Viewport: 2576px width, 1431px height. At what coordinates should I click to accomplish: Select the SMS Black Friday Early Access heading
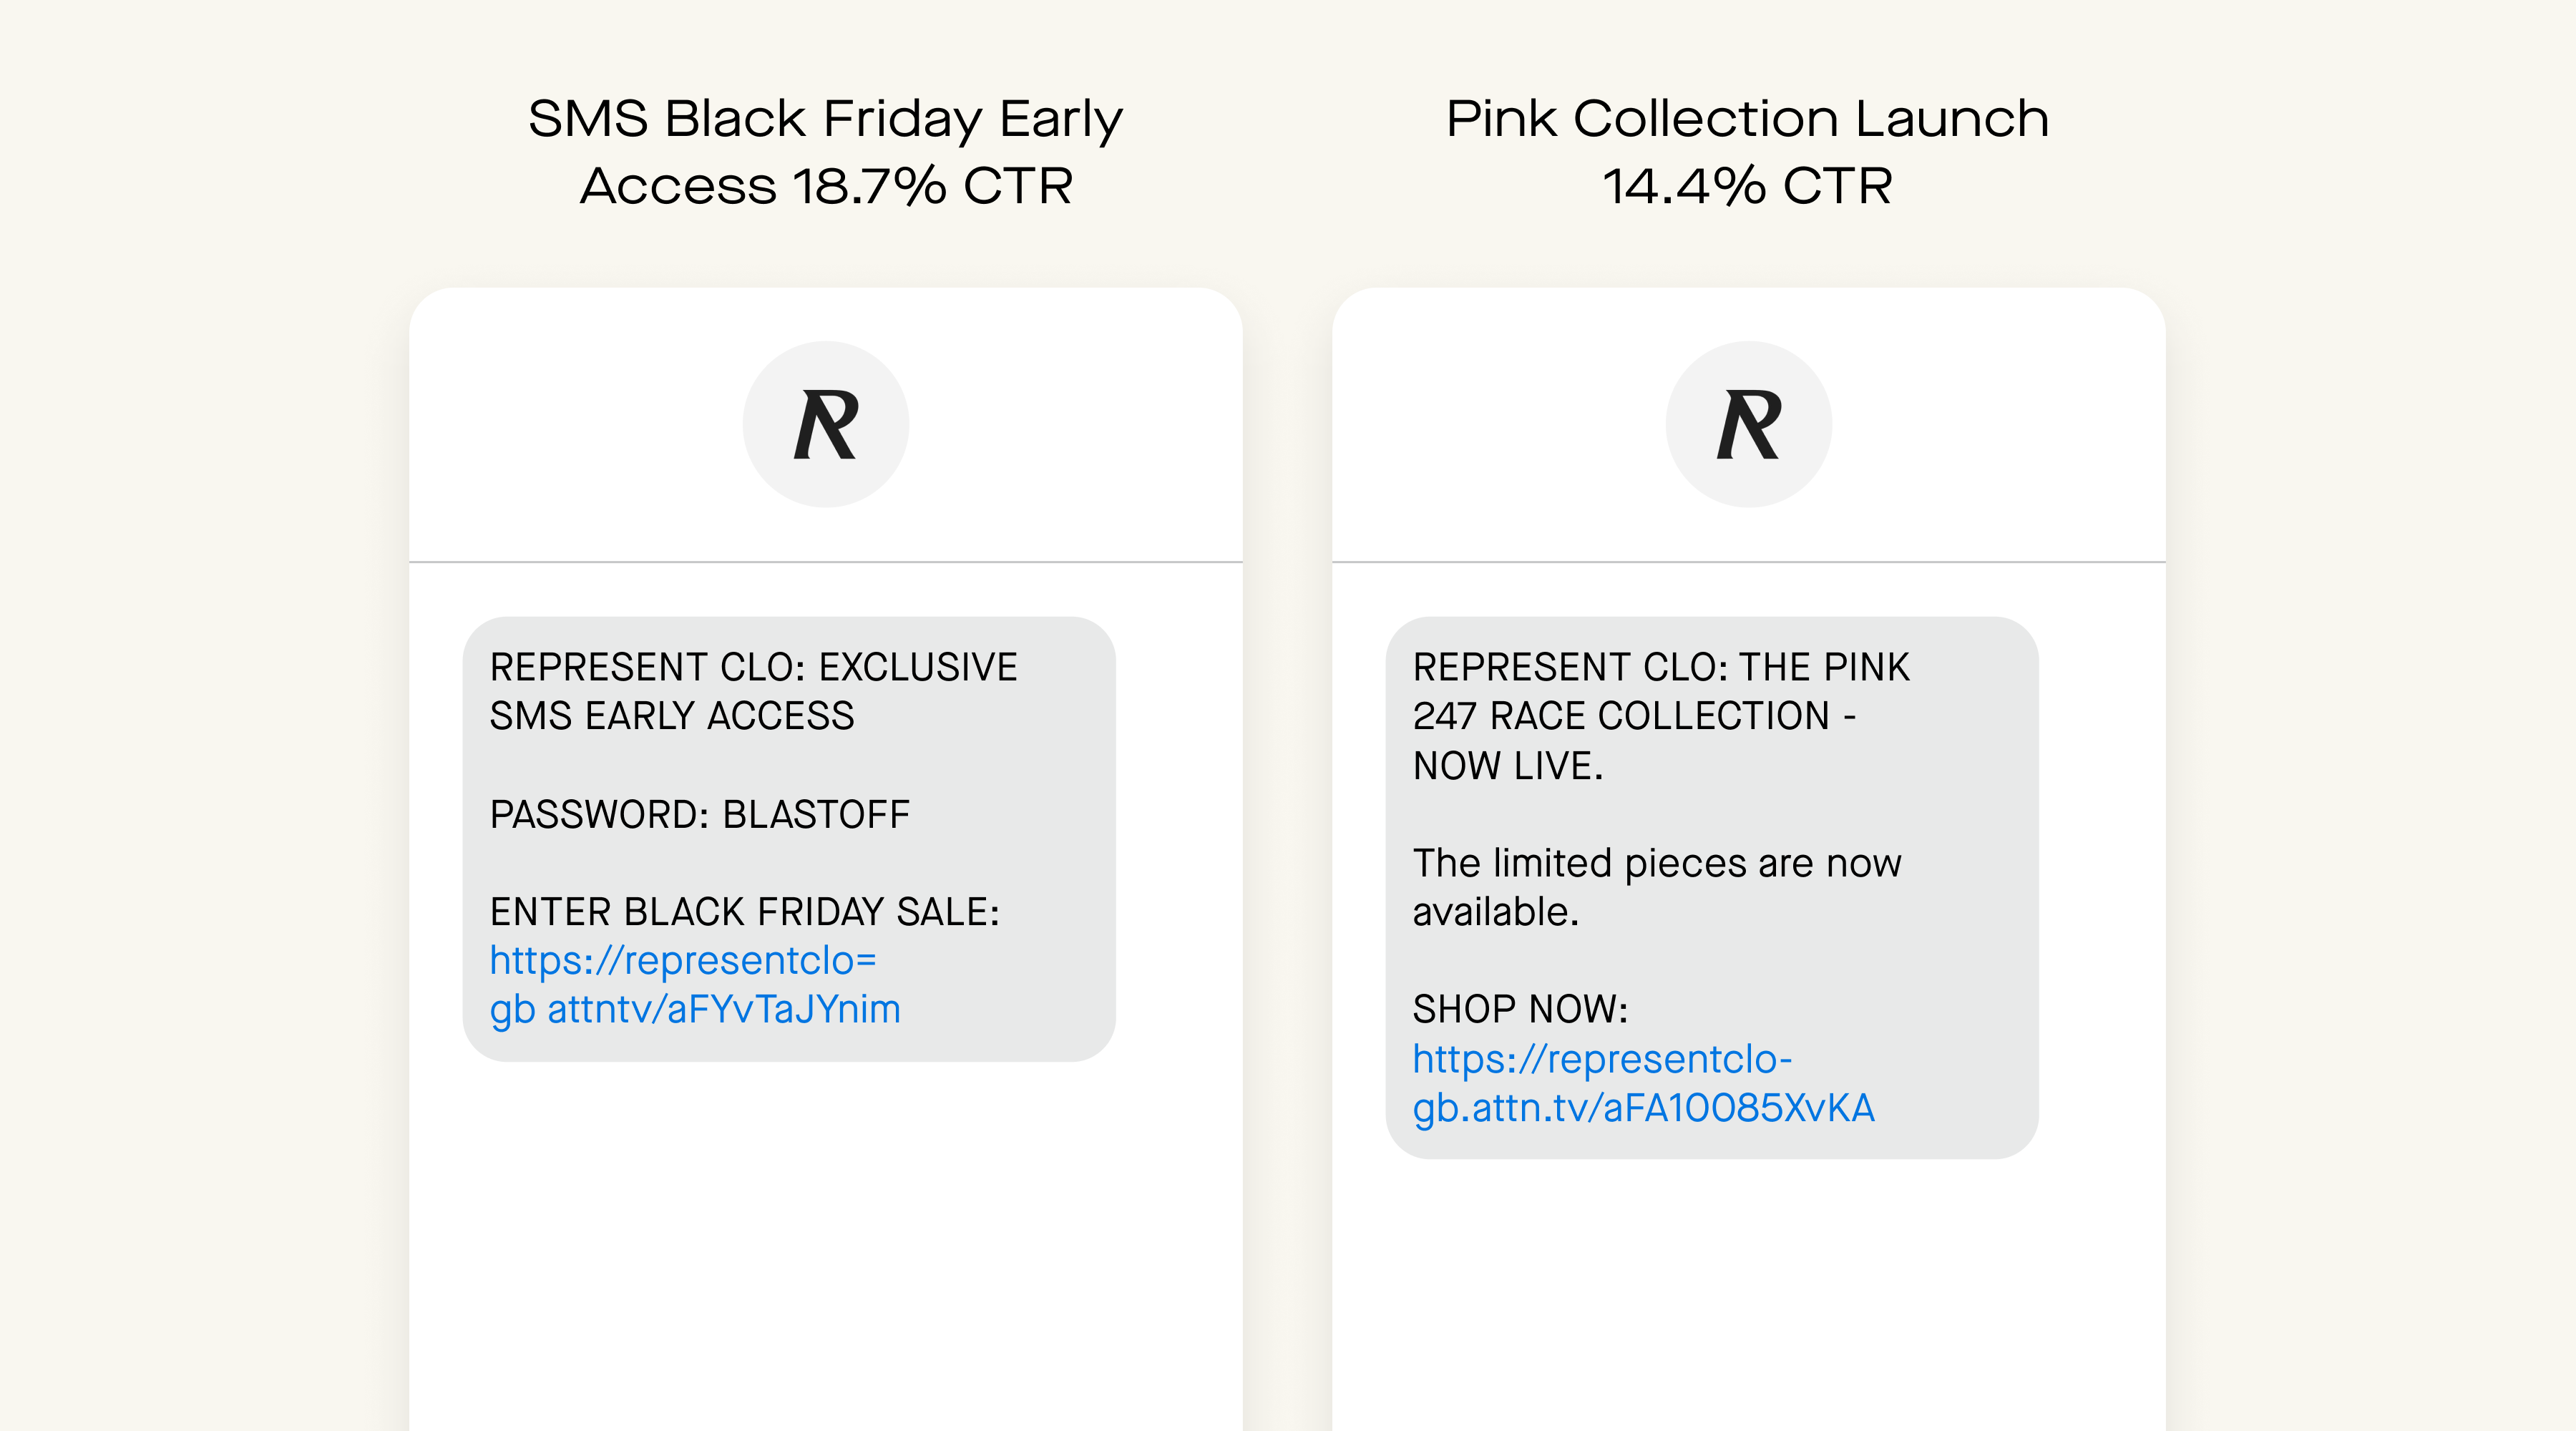[825, 152]
